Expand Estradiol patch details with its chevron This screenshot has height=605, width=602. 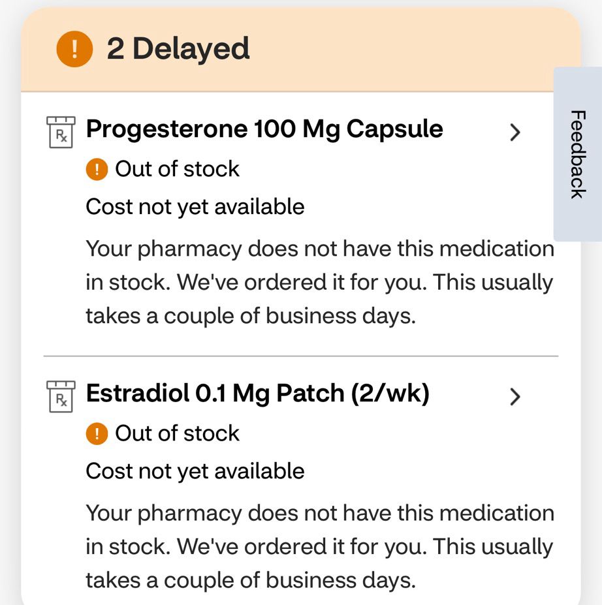pyautogui.click(x=515, y=397)
